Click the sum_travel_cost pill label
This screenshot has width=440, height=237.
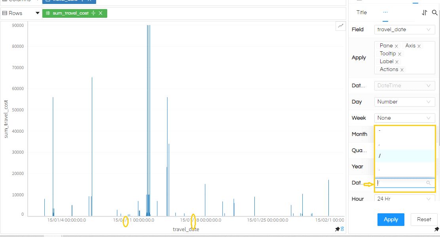click(71, 13)
